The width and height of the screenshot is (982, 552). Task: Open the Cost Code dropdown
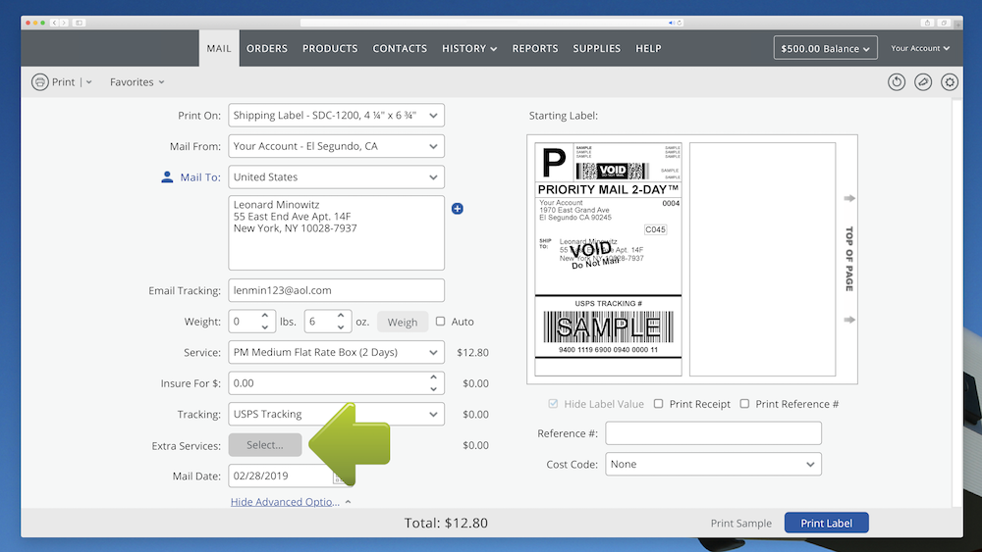713,464
